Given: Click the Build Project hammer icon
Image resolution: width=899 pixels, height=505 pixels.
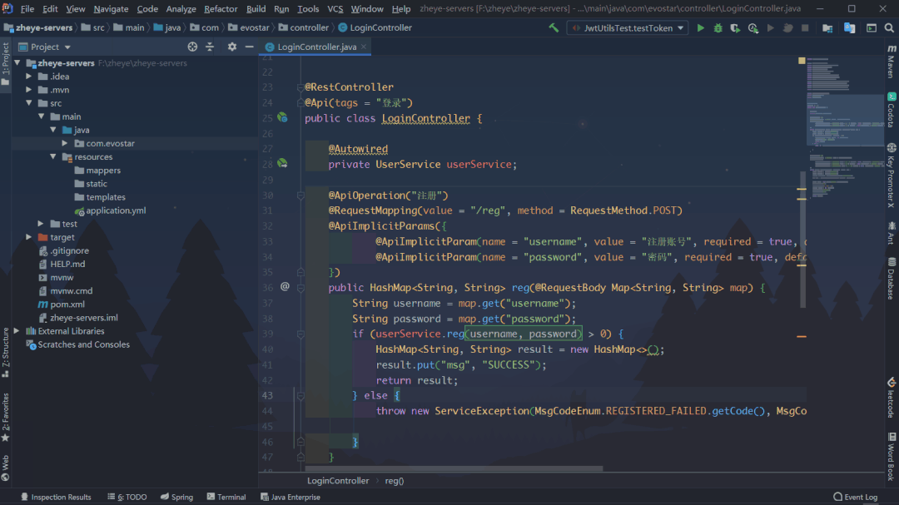Looking at the screenshot, I should click(554, 27).
